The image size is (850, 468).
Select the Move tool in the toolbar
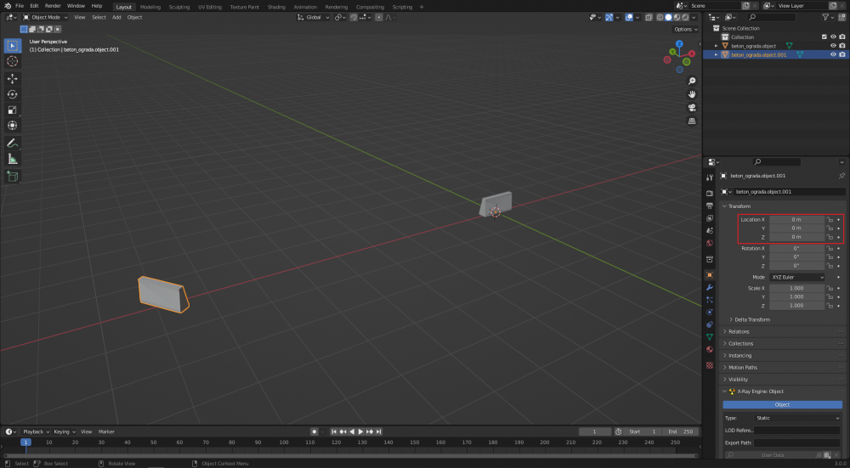pos(13,78)
